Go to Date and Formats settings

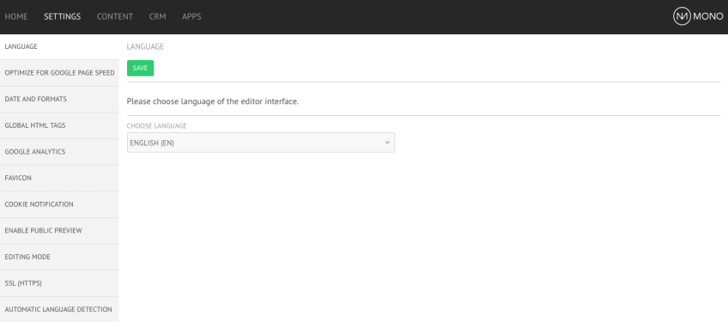59,99
